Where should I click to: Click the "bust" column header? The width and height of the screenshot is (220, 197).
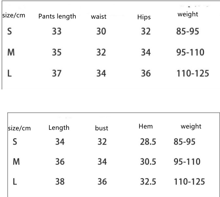point(102,128)
